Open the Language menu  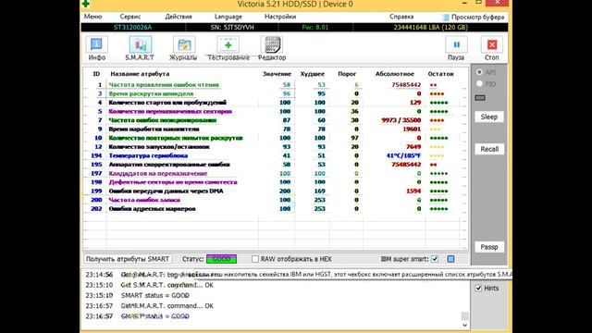click(x=228, y=17)
